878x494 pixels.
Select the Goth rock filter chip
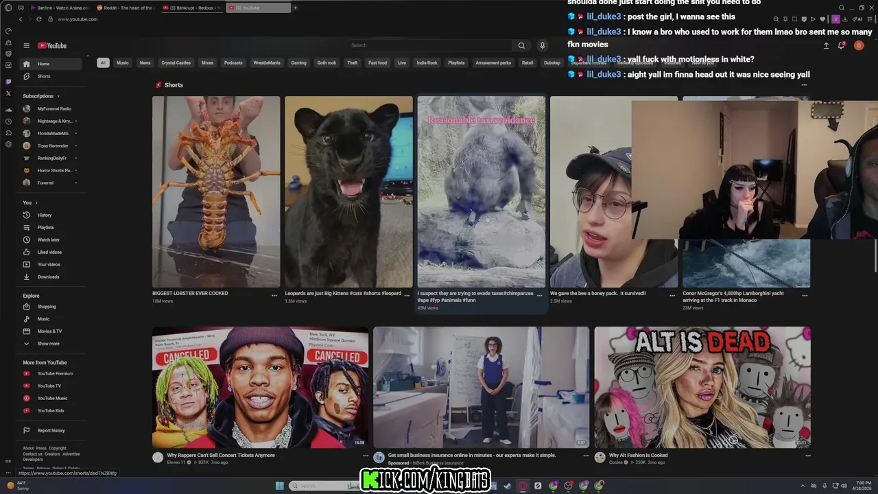pyautogui.click(x=327, y=62)
